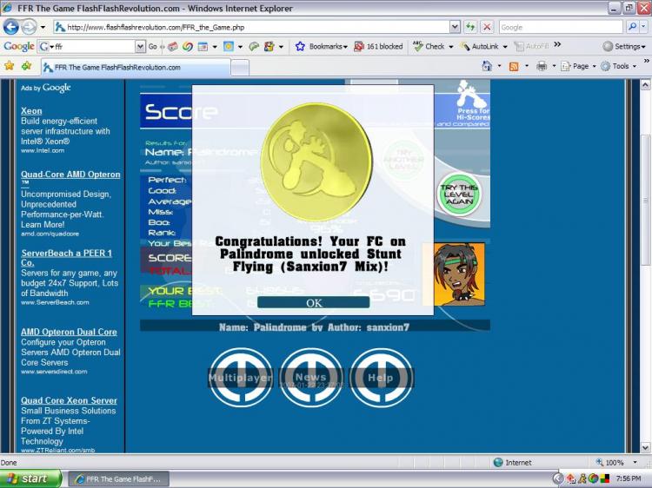652x488 pixels.
Task: Stop loading with the red X icon
Action: coord(487,28)
